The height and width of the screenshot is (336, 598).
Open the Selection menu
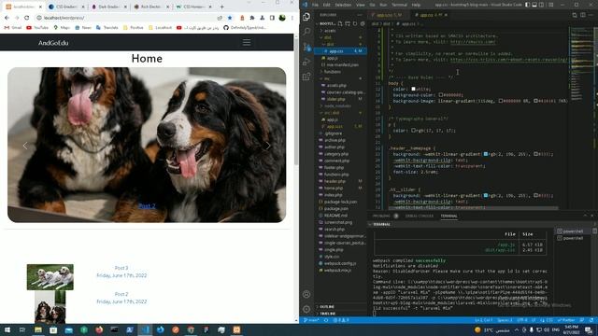click(343, 5)
